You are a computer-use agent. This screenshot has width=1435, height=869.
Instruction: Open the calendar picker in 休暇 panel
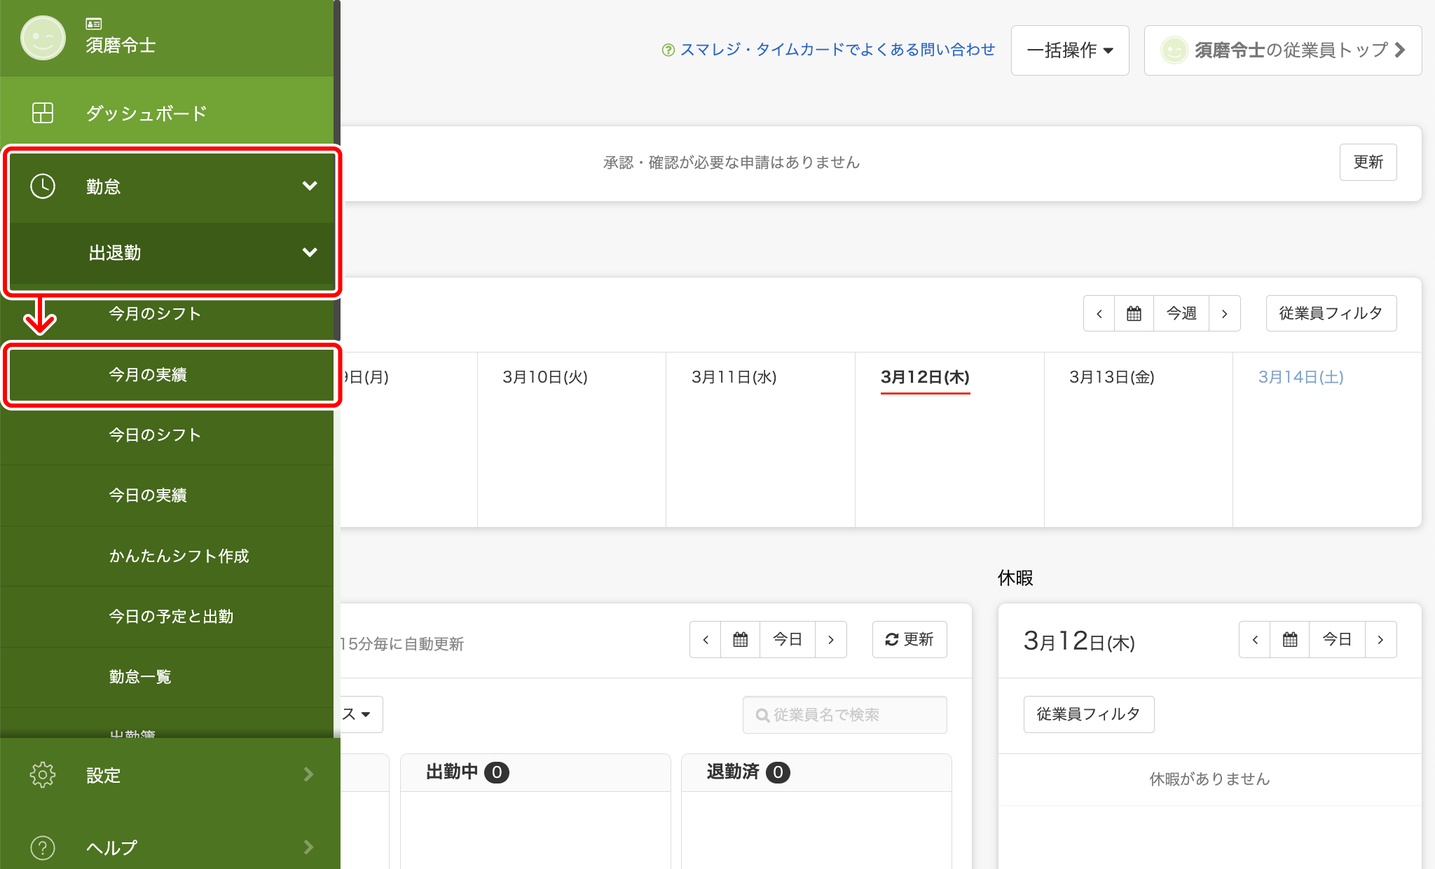coord(1290,639)
